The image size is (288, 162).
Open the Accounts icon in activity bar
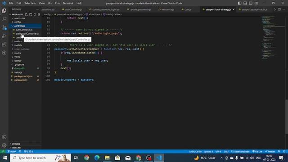(x=4, y=137)
